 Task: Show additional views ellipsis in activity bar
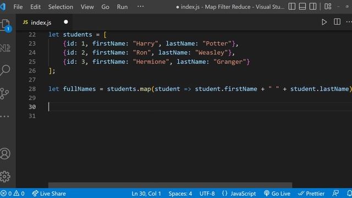pos(4,117)
